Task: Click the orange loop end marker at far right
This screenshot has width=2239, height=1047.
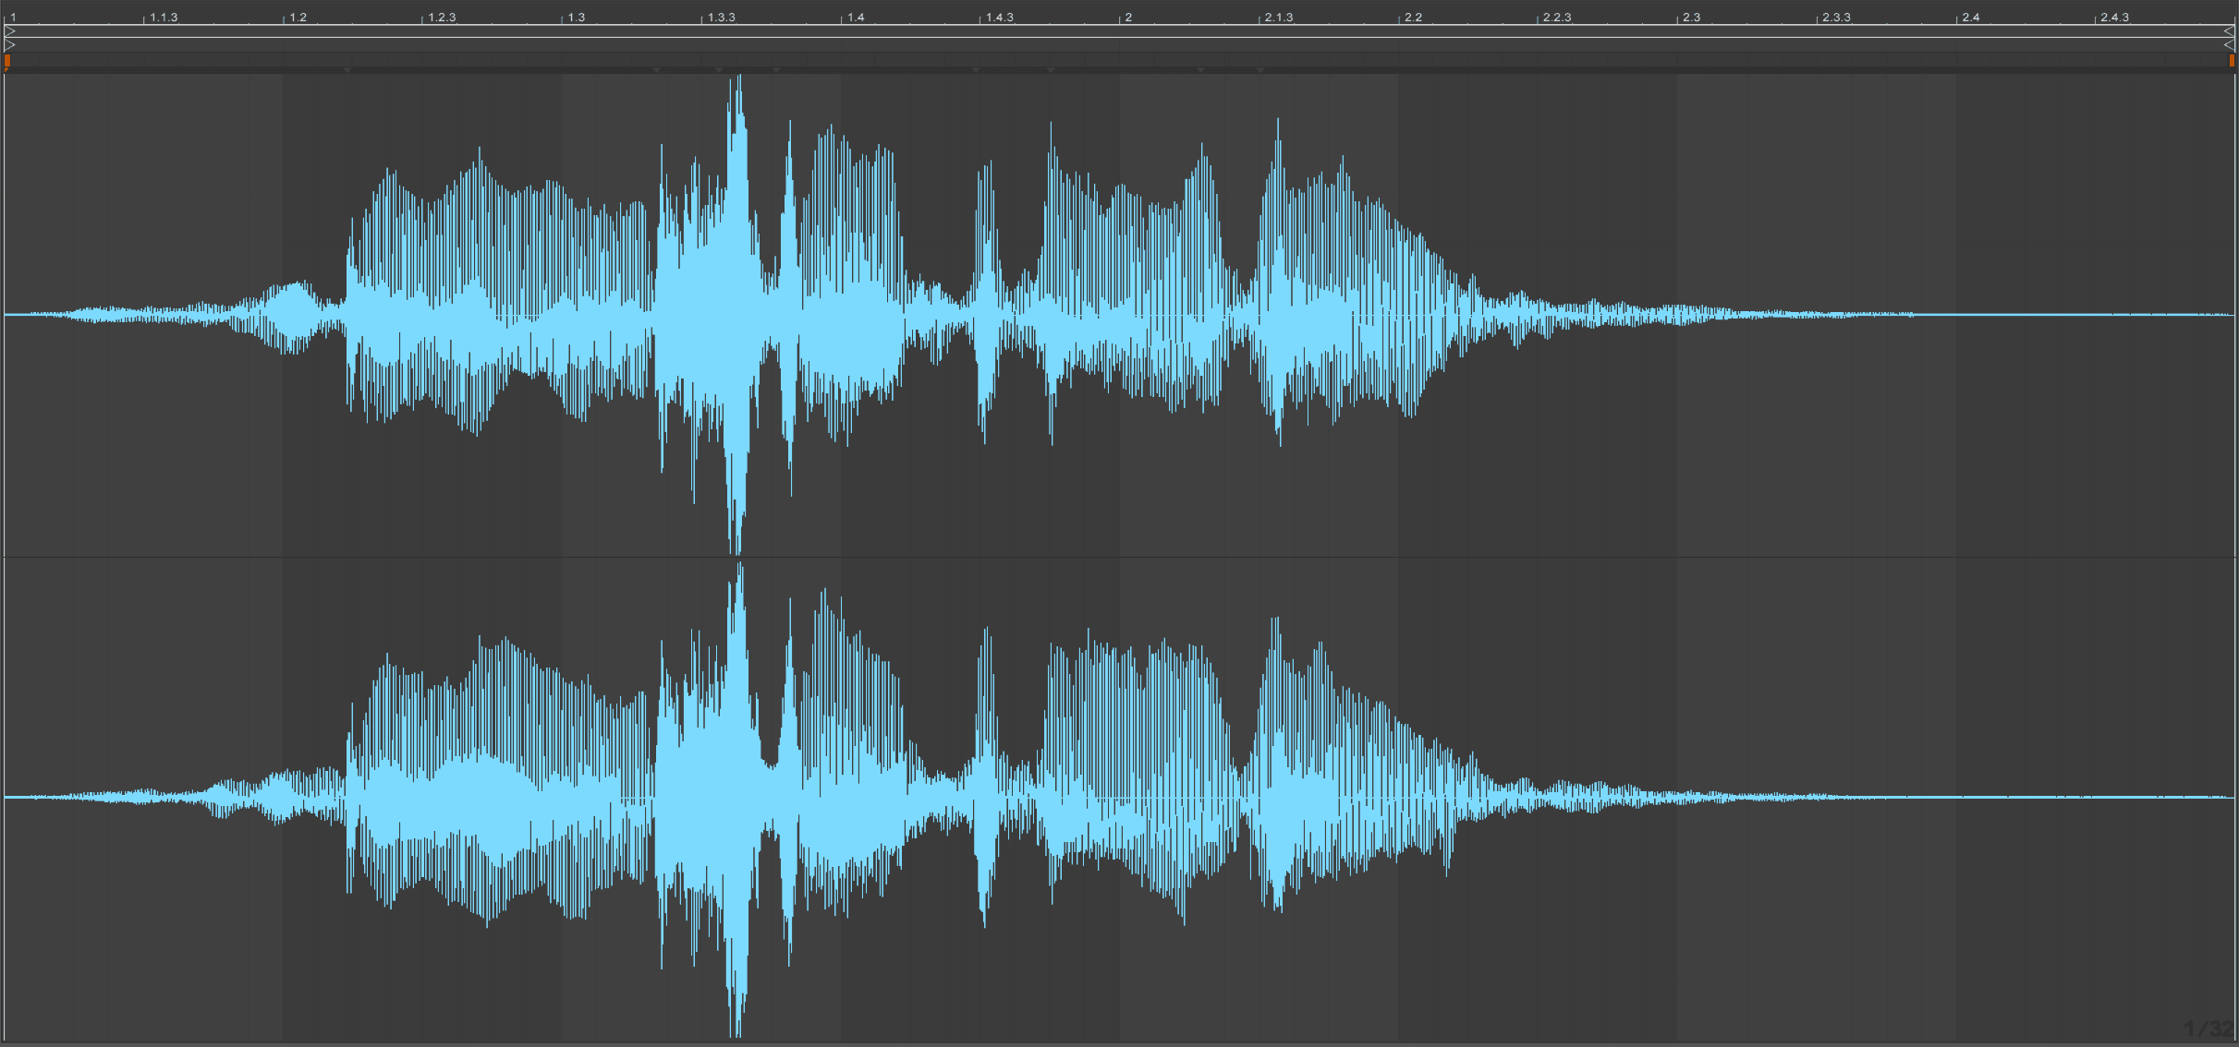Action: click(2232, 61)
